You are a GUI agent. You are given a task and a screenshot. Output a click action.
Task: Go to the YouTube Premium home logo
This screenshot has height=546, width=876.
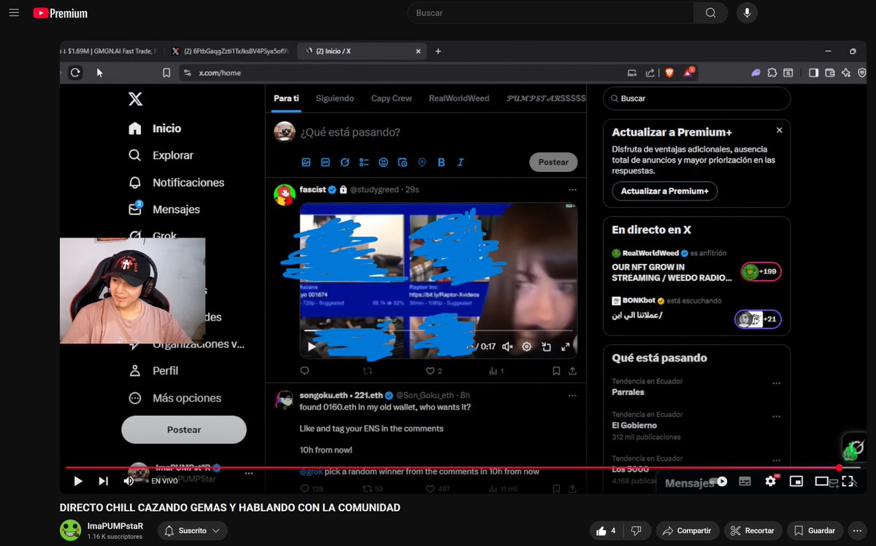click(60, 13)
